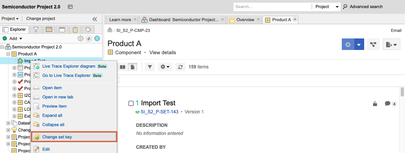Click the blue add item plus button

[x=348, y=44]
